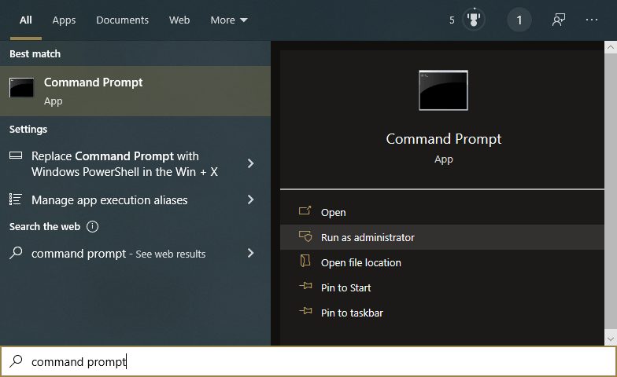The height and width of the screenshot is (377, 617).
Task: Click the rewards points number 5
Action: [452, 20]
